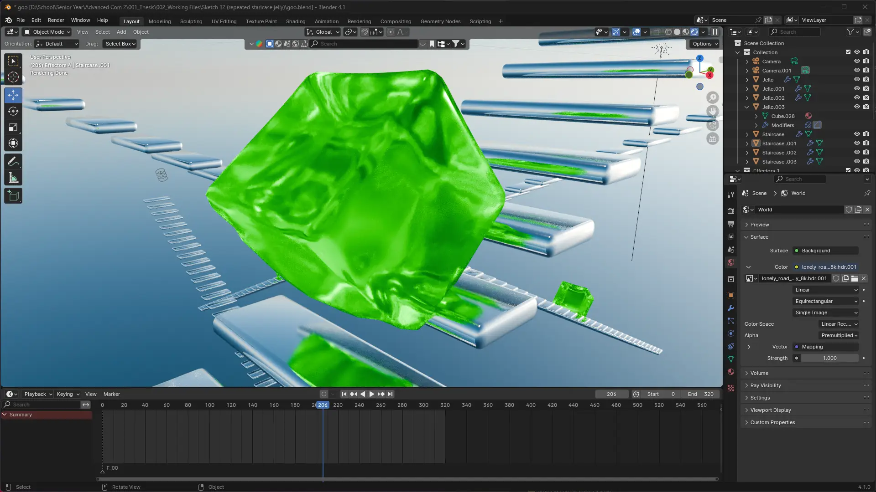876x492 pixels.
Task: Collapse the Jello.003 tree item
Action: coord(747,107)
